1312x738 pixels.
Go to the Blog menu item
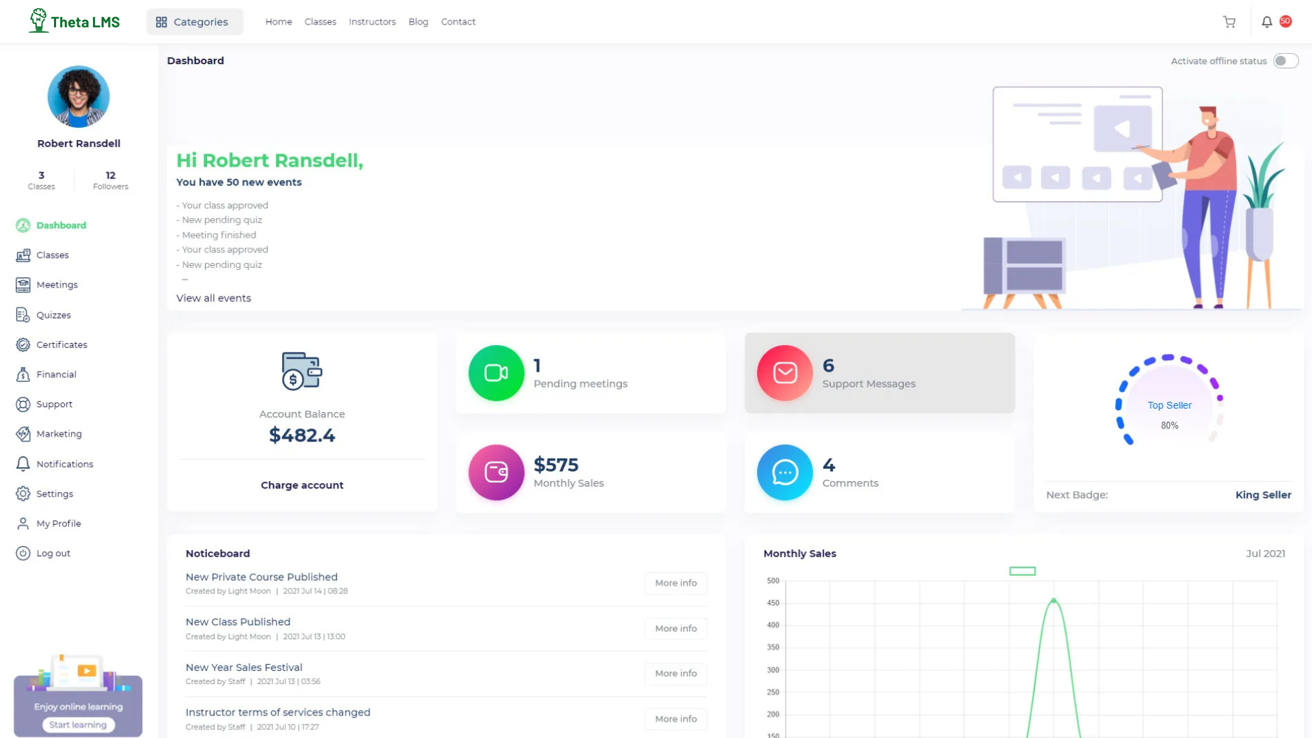[x=418, y=22]
